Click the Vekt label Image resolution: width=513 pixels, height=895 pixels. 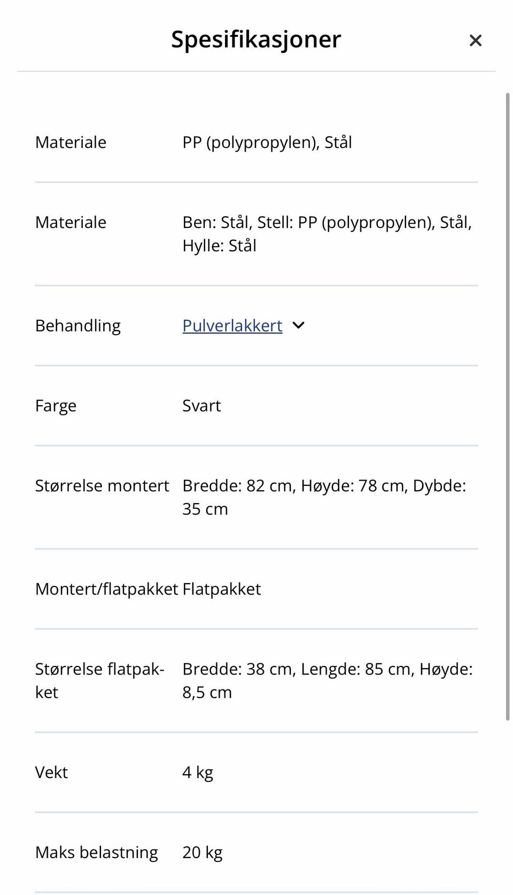pos(51,773)
